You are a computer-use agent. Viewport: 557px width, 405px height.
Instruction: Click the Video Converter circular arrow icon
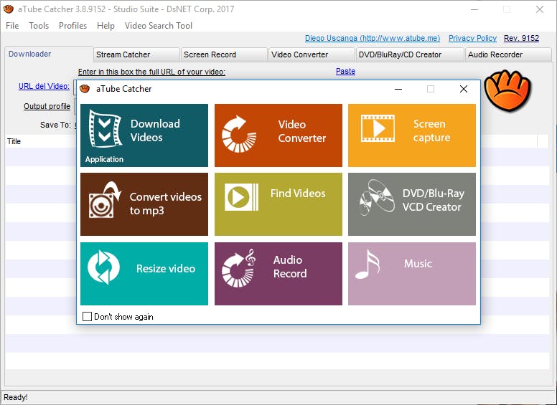tap(239, 134)
